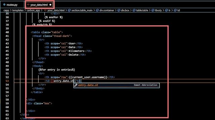The width and height of the screenshot is (215, 120).
Task: Open the your_data.html breadcrumb item
Action: (56, 10)
